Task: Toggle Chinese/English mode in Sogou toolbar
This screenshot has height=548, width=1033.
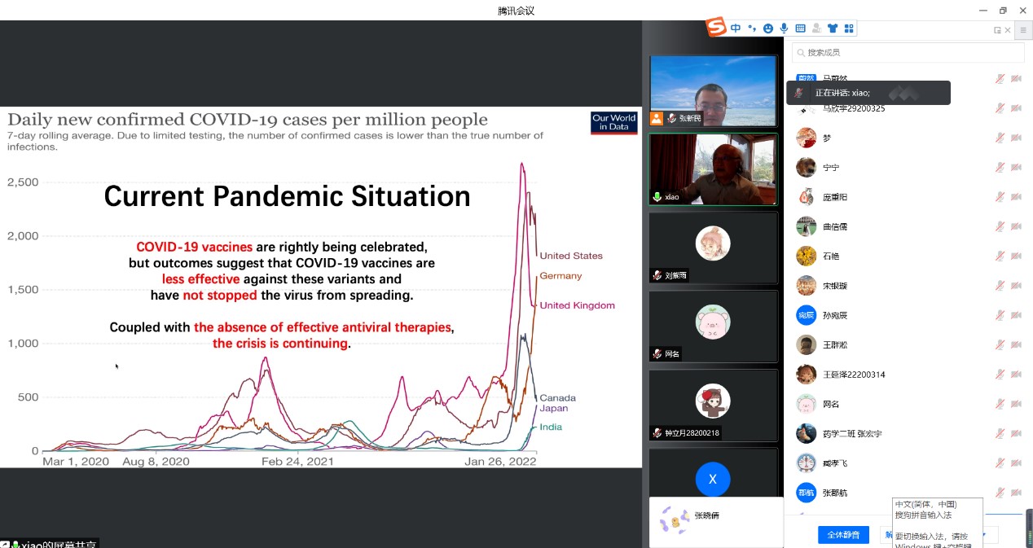Action: point(736,28)
